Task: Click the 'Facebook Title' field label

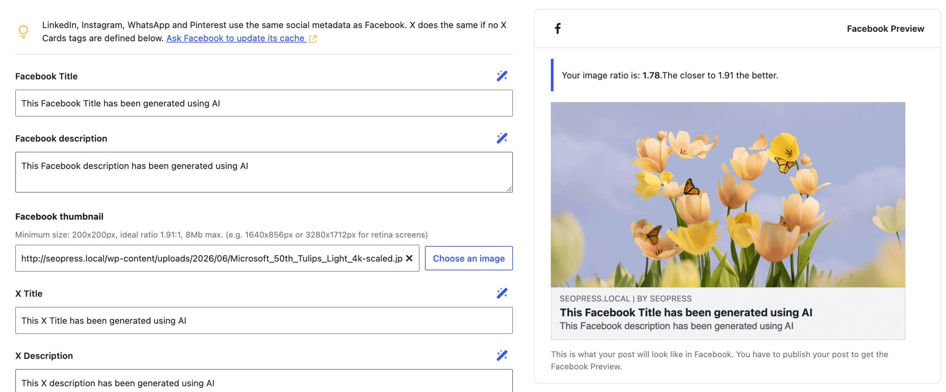Action: click(x=46, y=76)
